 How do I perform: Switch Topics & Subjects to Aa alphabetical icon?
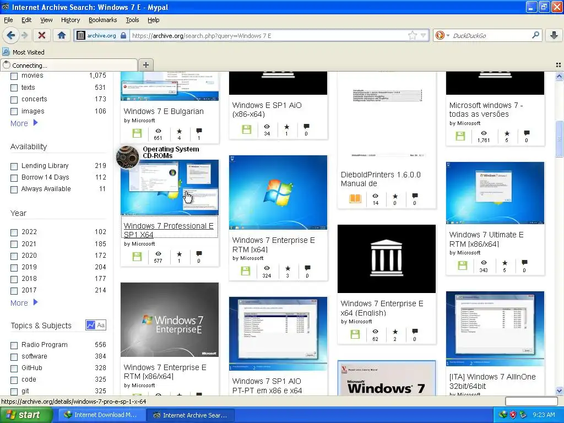pos(101,325)
